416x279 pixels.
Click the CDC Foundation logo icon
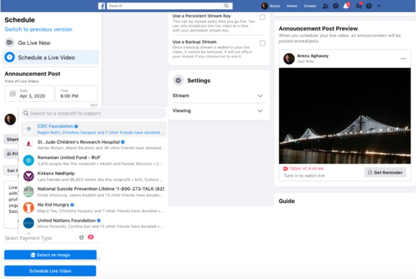click(29, 129)
